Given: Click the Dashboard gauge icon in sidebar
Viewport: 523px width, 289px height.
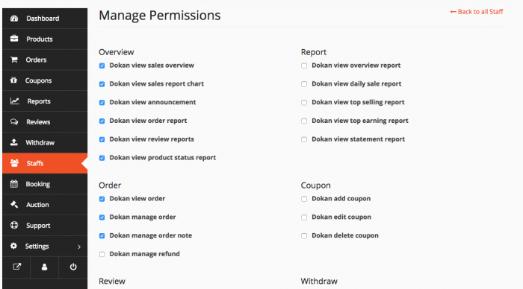Looking at the screenshot, I should pyautogui.click(x=14, y=19).
